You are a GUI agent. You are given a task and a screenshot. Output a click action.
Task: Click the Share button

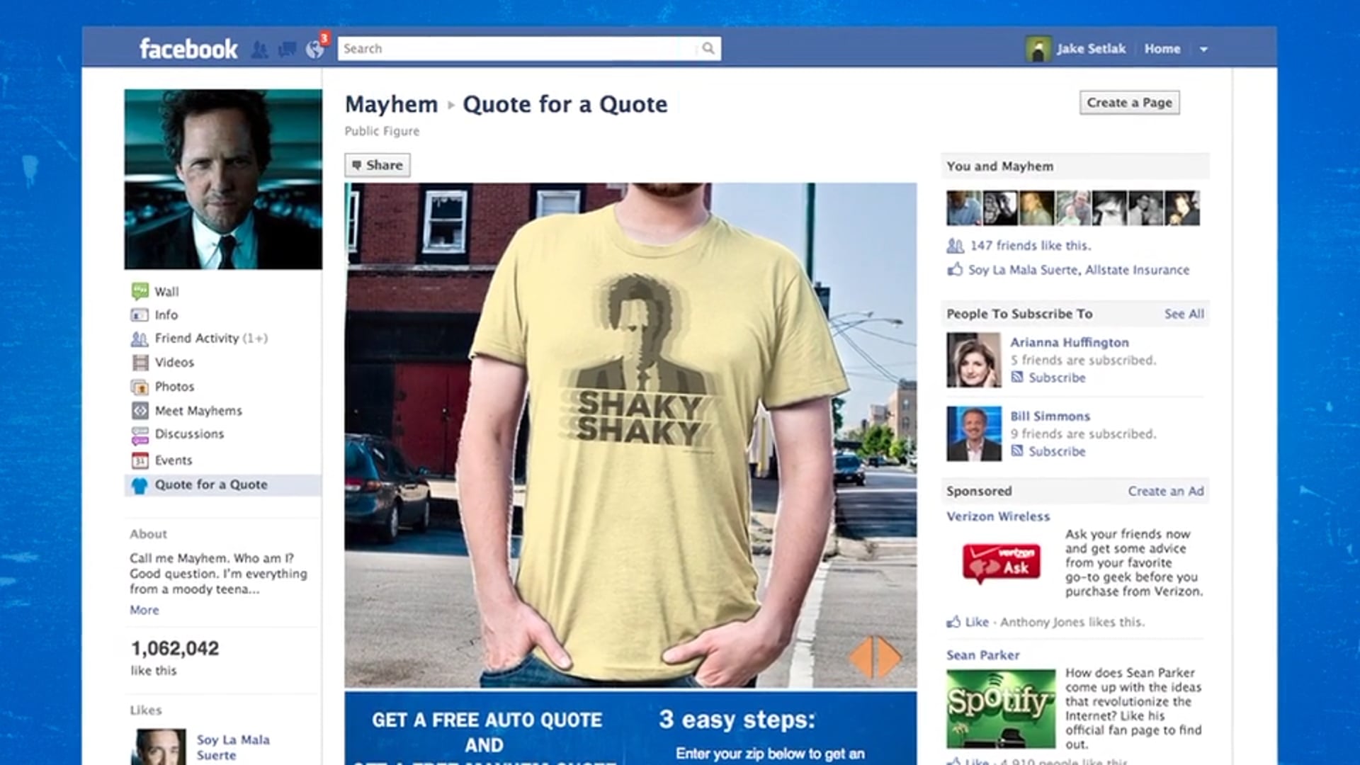click(378, 165)
